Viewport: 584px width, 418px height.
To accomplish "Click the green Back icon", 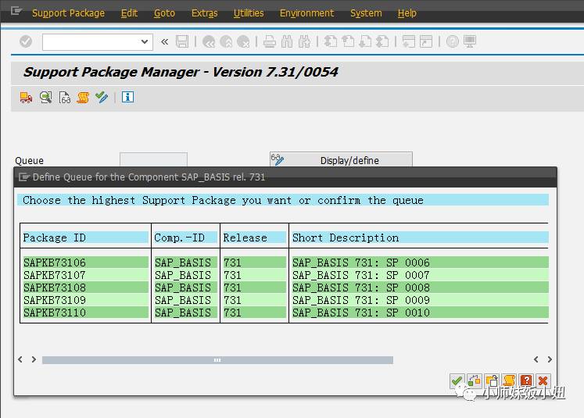I will (209, 41).
